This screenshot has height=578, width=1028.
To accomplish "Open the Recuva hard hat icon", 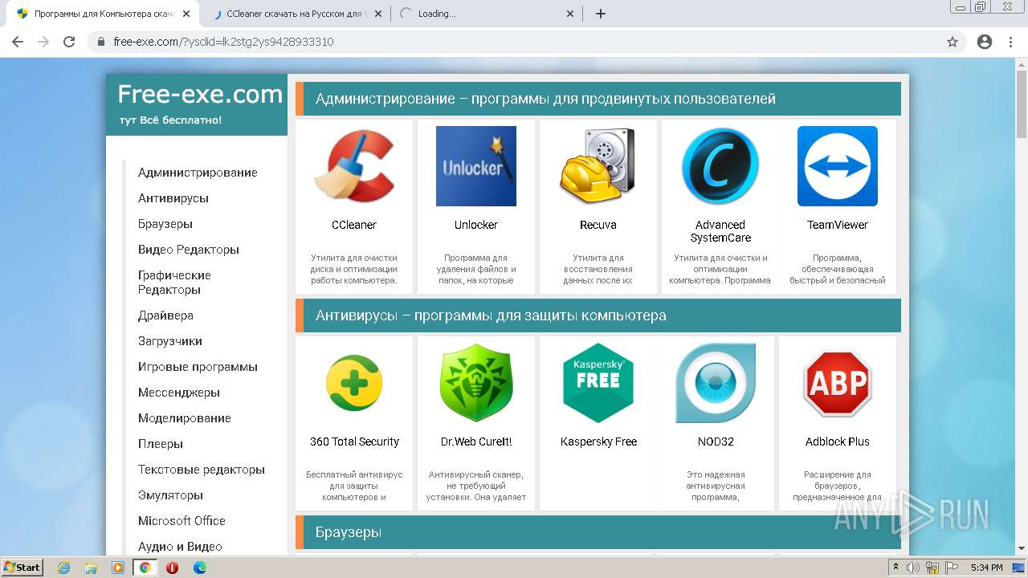I will pyautogui.click(x=598, y=166).
